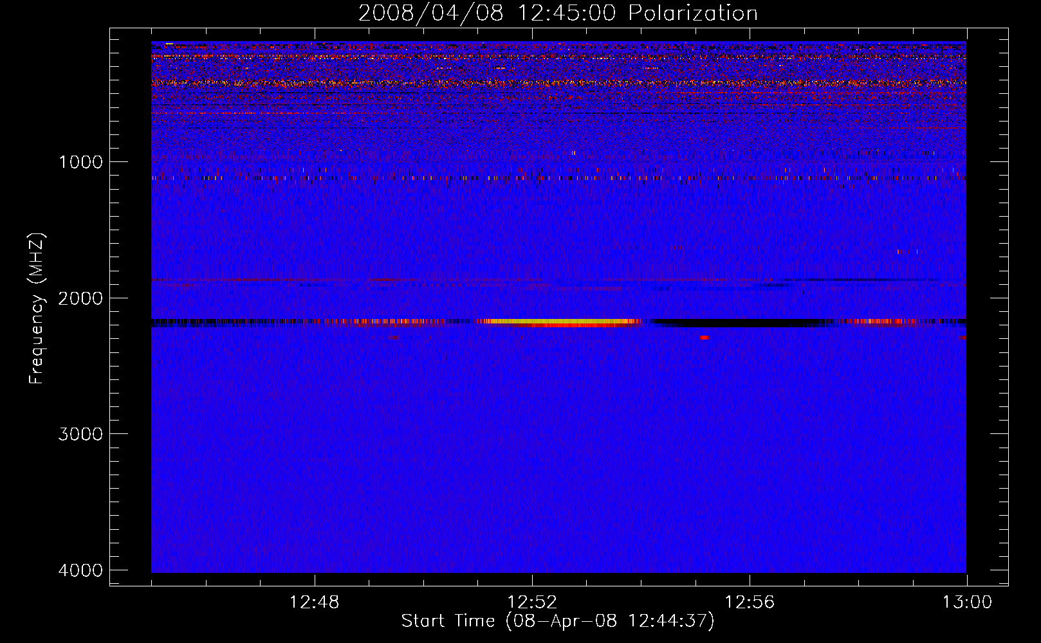
Task: Select the 4000 frequency tick label
Action: pyautogui.click(x=80, y=570)
